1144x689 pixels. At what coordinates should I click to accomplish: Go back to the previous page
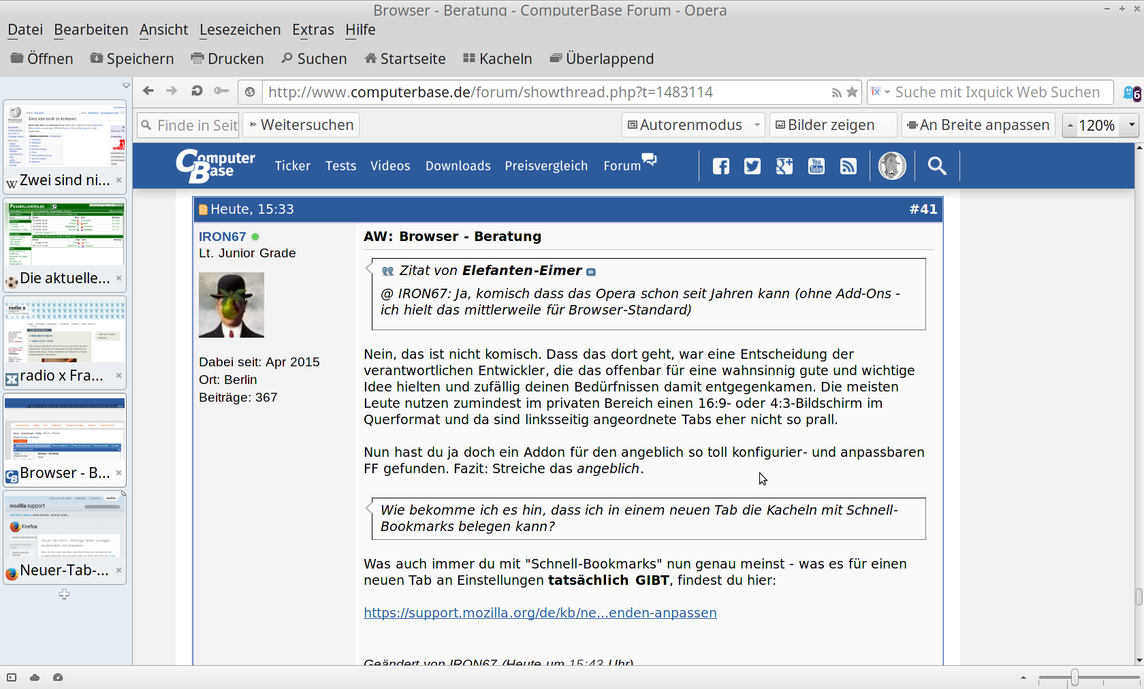click(x=148, y=91)
